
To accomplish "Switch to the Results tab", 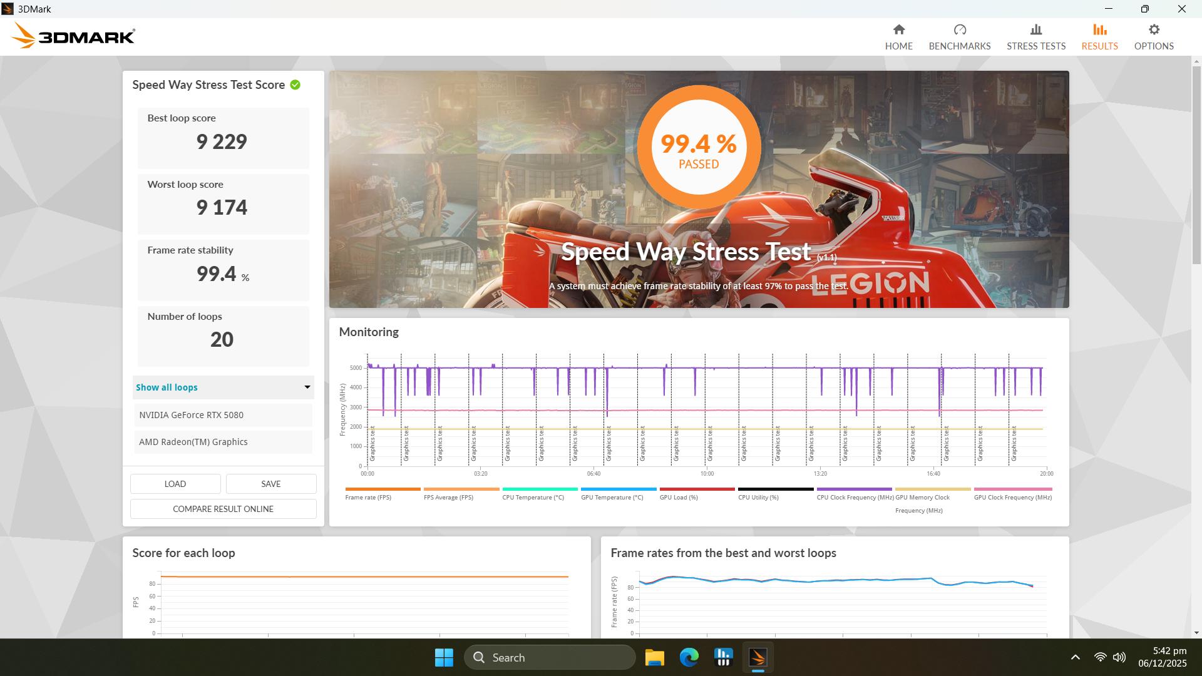I will pyautogui.click(x=1099, y=37).
